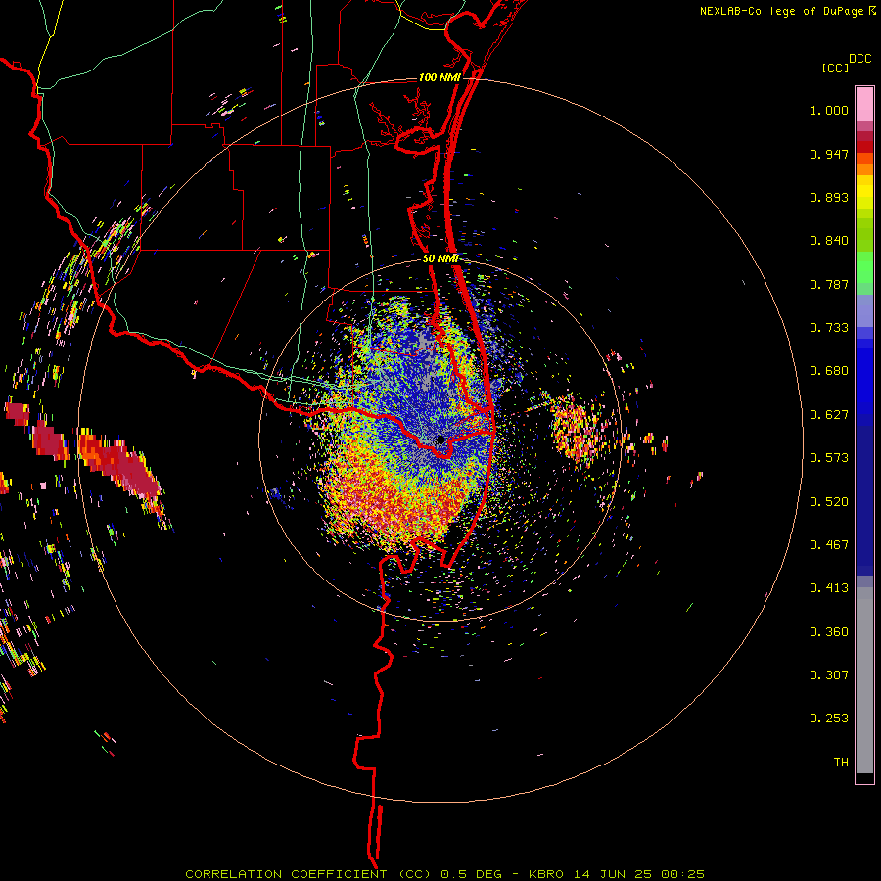The width and height of the screenshot is (881, 881).
Task: Click the 0.893 color scale label
Action: click(829, 197)
